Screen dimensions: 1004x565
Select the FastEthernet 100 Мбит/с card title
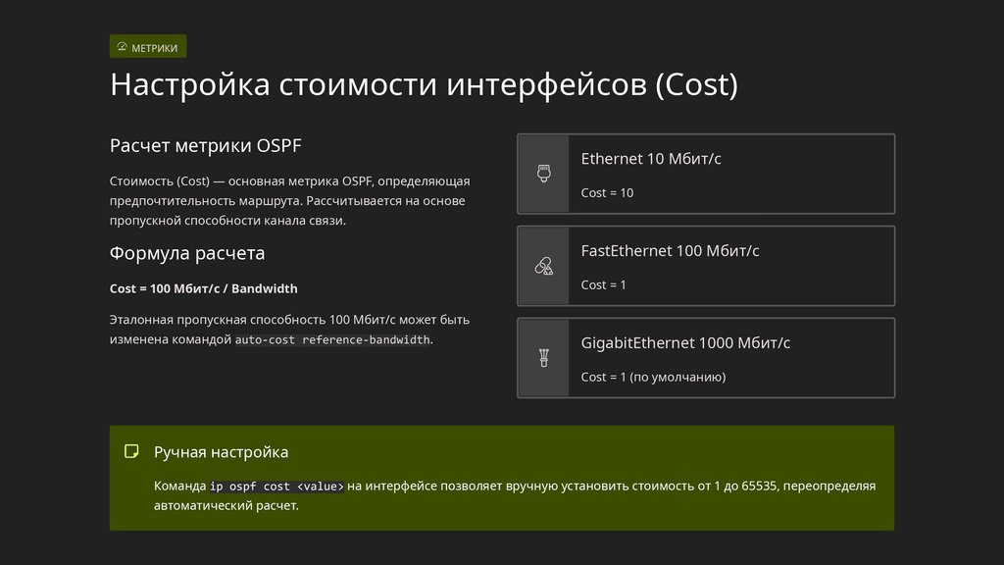[670, 251]
